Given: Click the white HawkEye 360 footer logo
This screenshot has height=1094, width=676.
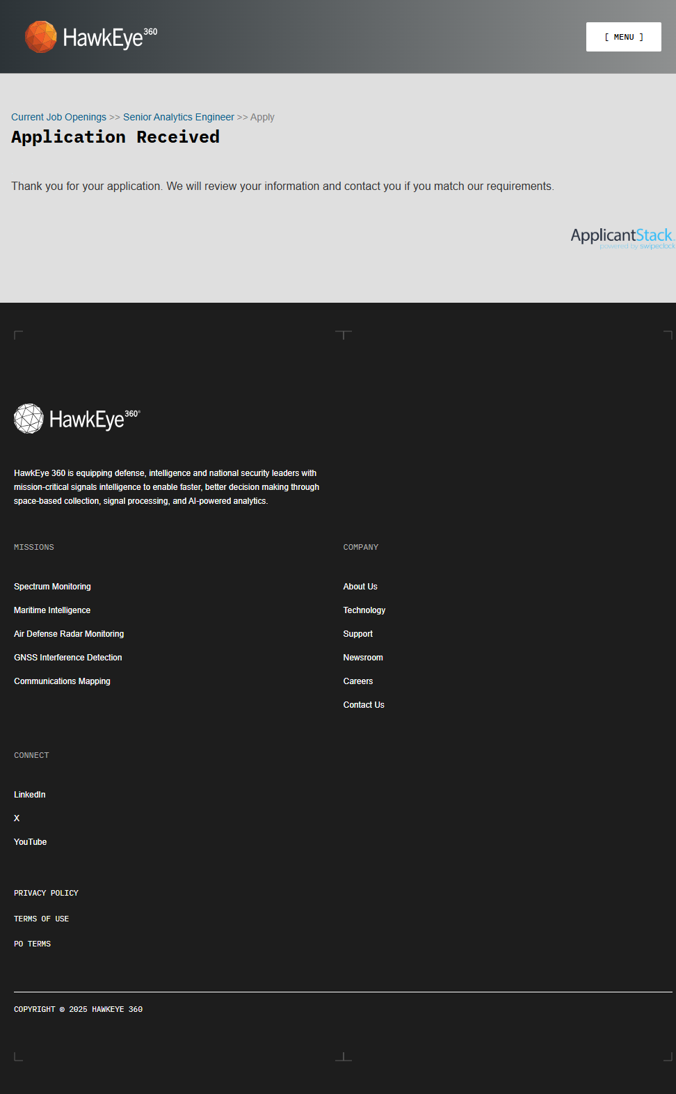Looking at the screenshot, I should click(x=77, y=419).
